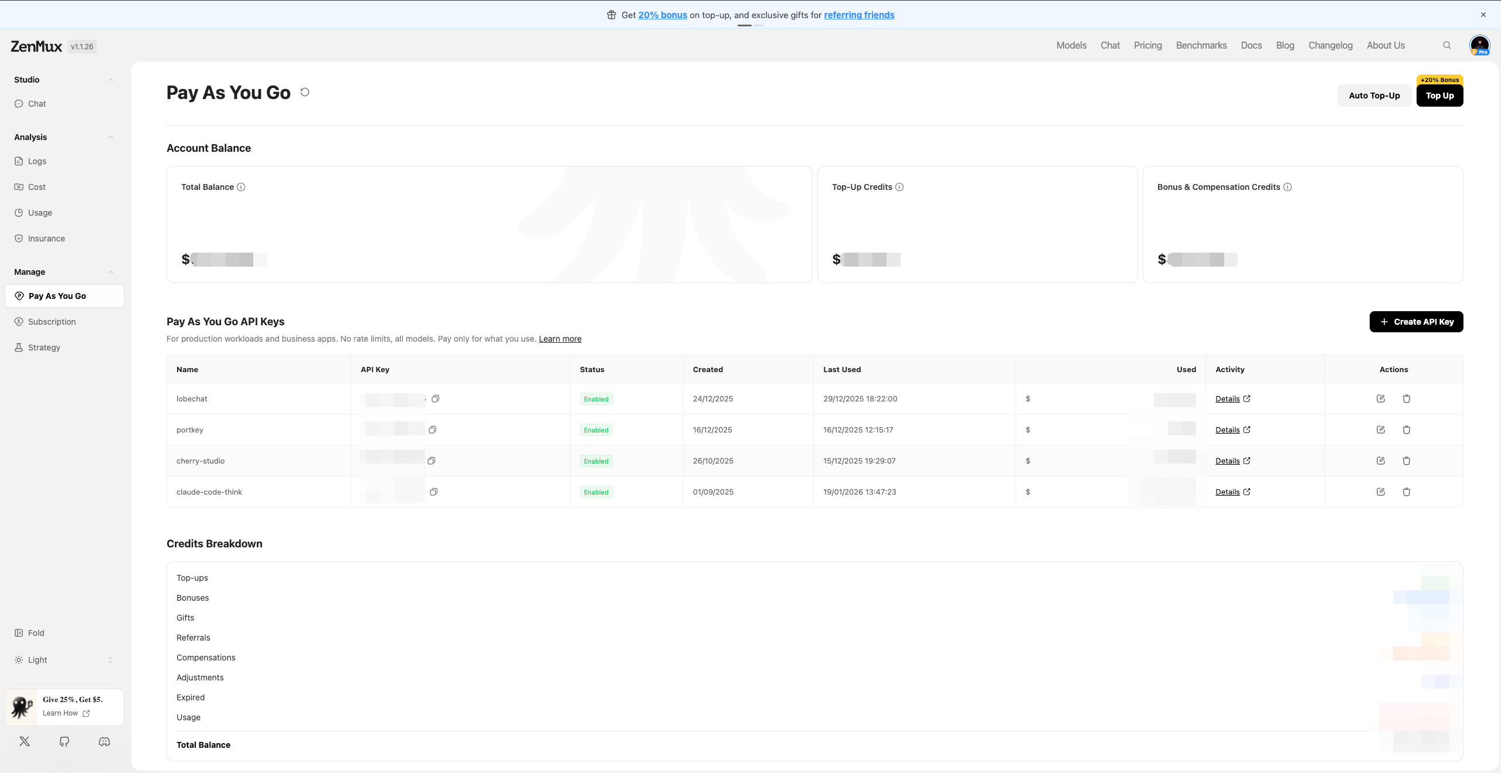Click the user profile avatar
This screenshot has height=773, width=1501.
coord(1479,45)
